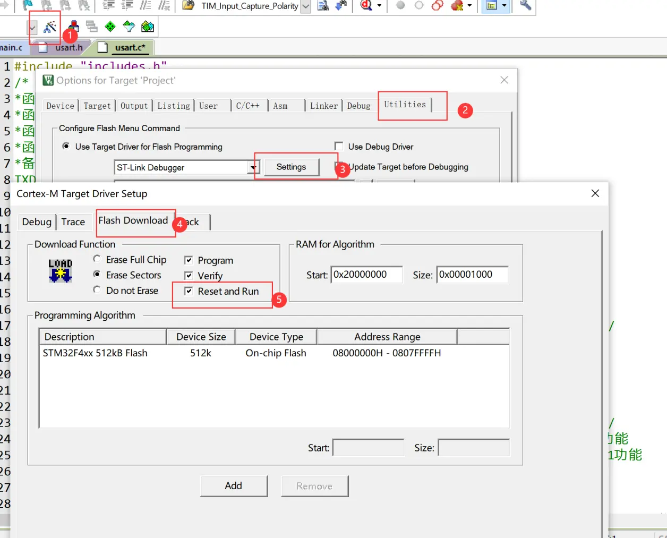Uncheck the Verify checkbox
Image resolution: width=667 pixels, height=538 pixels.
pyautogui.click(x=189, y=276)
